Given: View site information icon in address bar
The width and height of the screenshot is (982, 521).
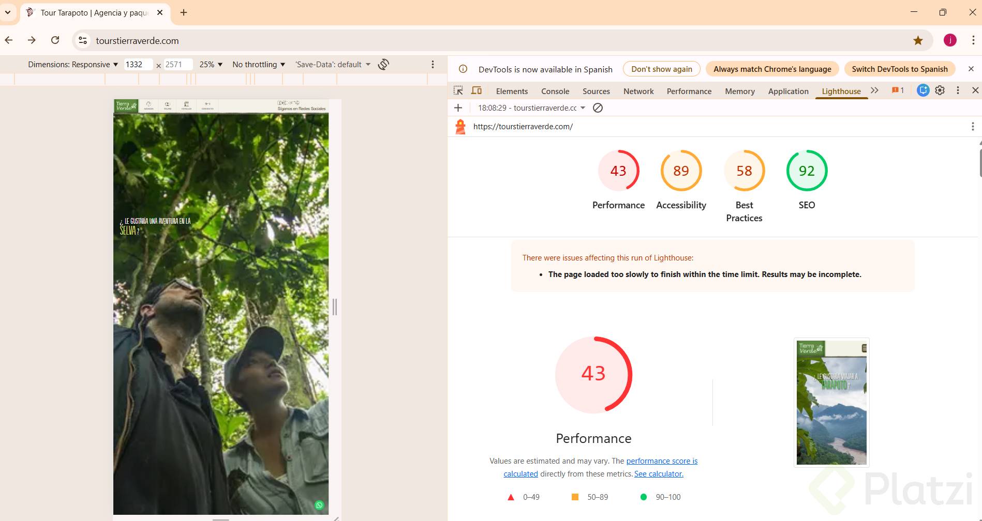Looking at the screenshot, I should (x=83, y=40).
